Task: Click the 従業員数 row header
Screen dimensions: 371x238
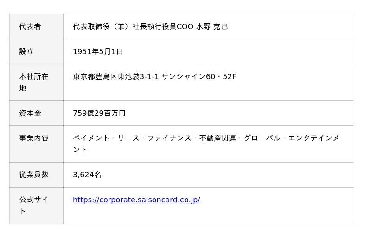Action: click(36, 175)
